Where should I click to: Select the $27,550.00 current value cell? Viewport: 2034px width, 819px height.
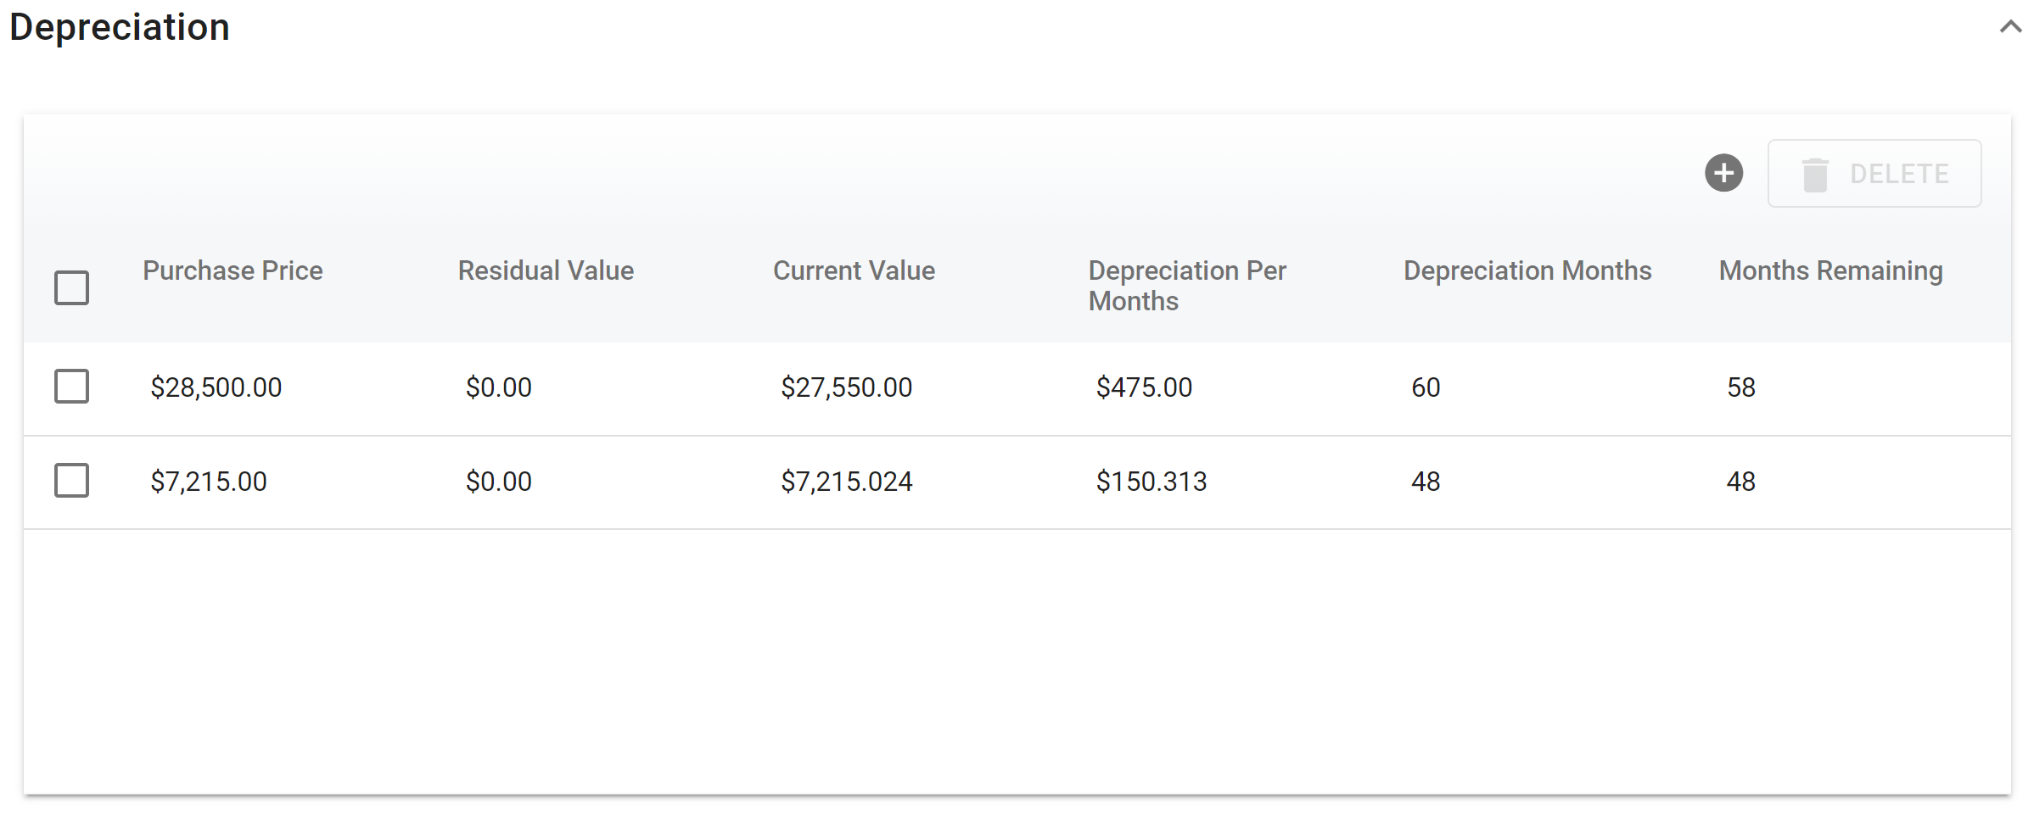tap(846, 387)
